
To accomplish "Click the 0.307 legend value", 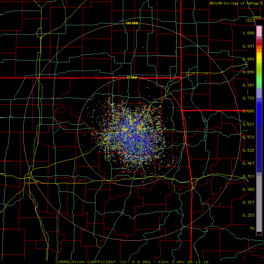I will tap(248, 202).
